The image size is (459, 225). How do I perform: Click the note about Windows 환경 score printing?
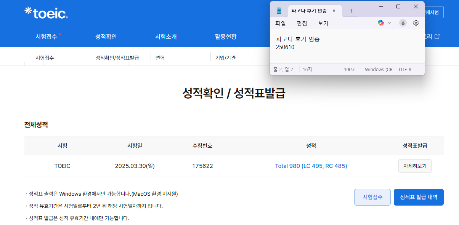tap(102, 194)
